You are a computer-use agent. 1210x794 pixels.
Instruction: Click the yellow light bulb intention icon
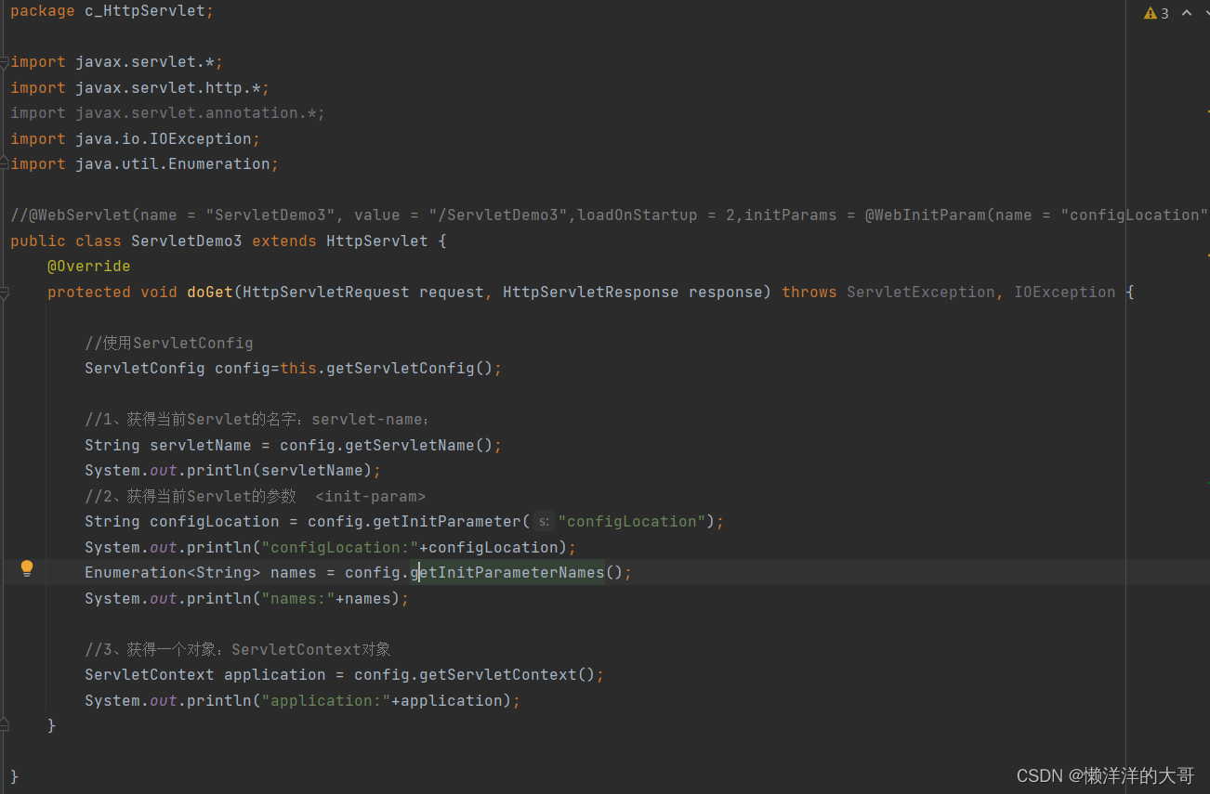pos(26,567)
